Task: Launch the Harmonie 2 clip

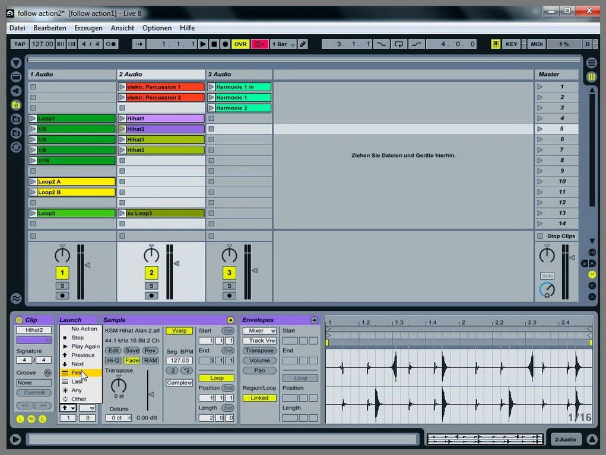Action: coord(211,108)
